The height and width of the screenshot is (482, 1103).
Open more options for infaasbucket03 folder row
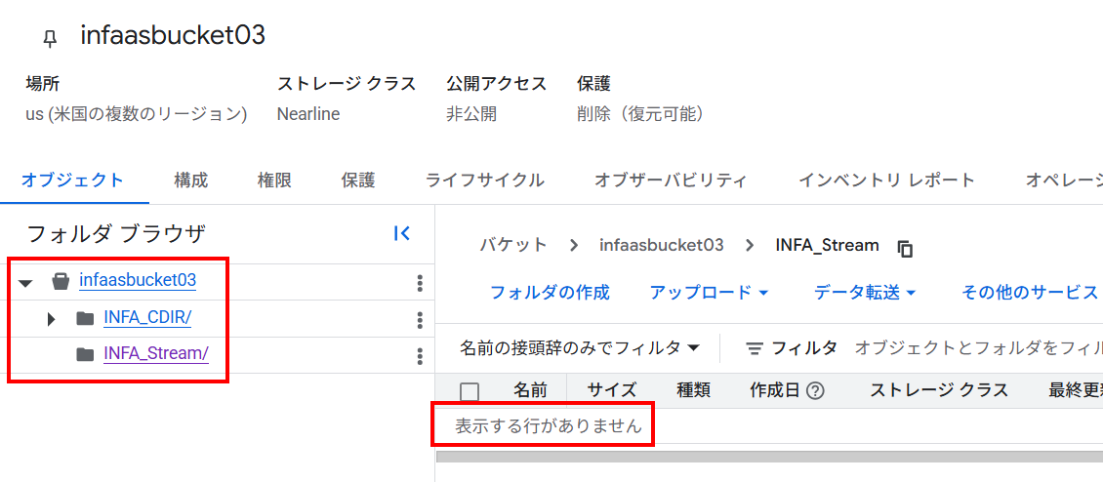[x=420, y=283]
